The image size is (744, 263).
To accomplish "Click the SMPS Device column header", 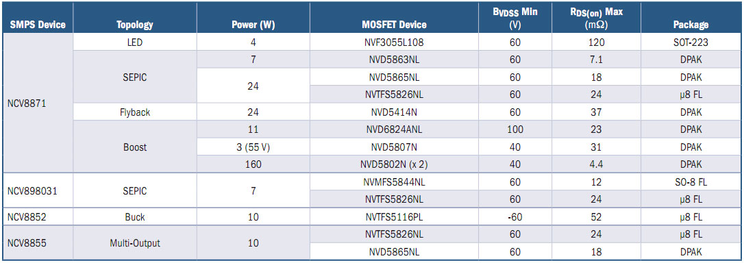I will click(38, 25).
